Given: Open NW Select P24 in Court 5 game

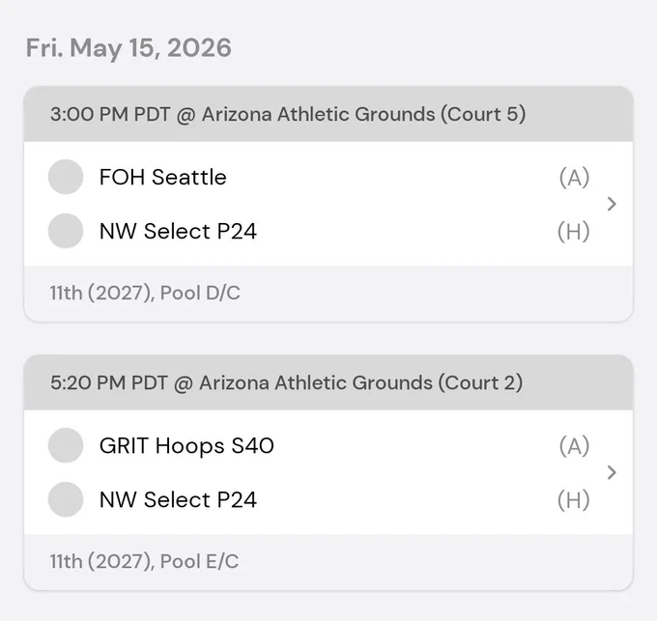Looking at the screenshot, I should [178, 231].
